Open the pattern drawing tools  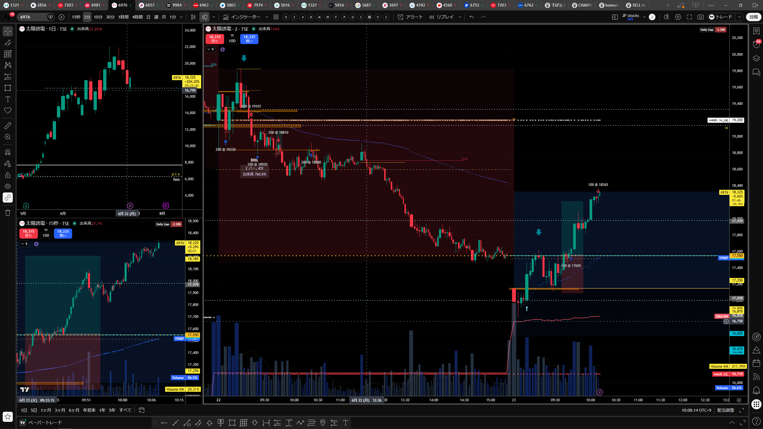click(x=8, y=65)
